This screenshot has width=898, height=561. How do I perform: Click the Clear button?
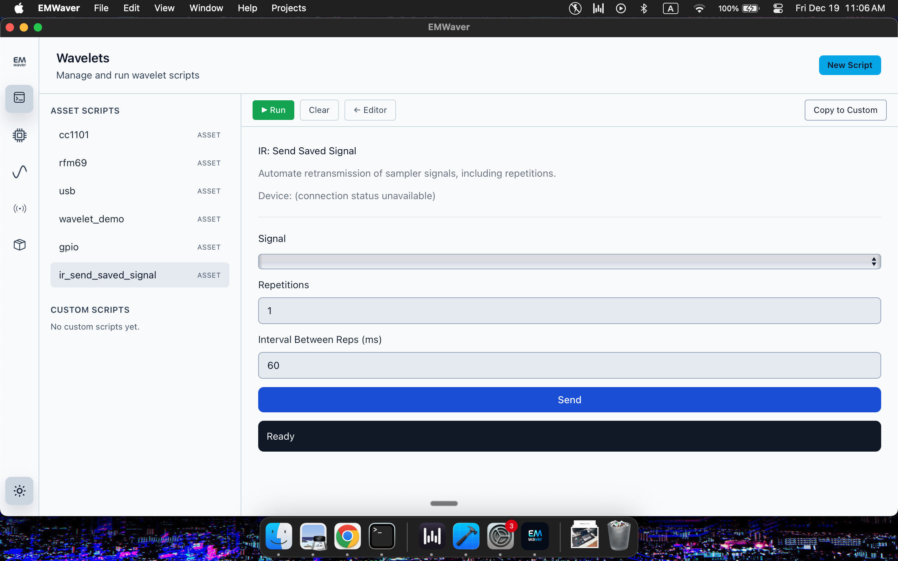click(319, 110)
